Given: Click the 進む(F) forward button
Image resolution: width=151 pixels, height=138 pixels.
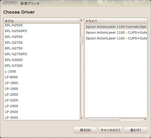Looking at the screenshot, I should coord(135,130).
